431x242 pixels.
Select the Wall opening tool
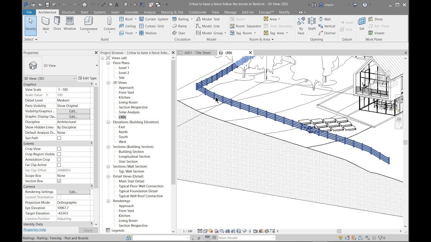[x=325, y=19]
